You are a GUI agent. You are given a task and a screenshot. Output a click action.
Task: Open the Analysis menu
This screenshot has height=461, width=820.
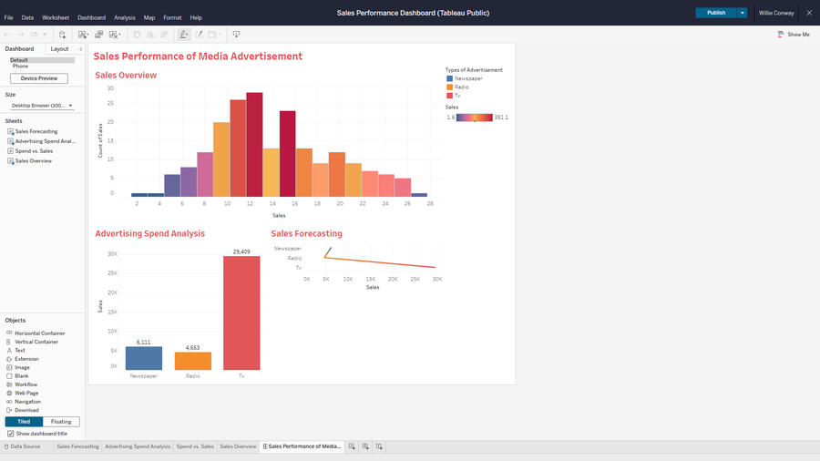pos(124,17)
